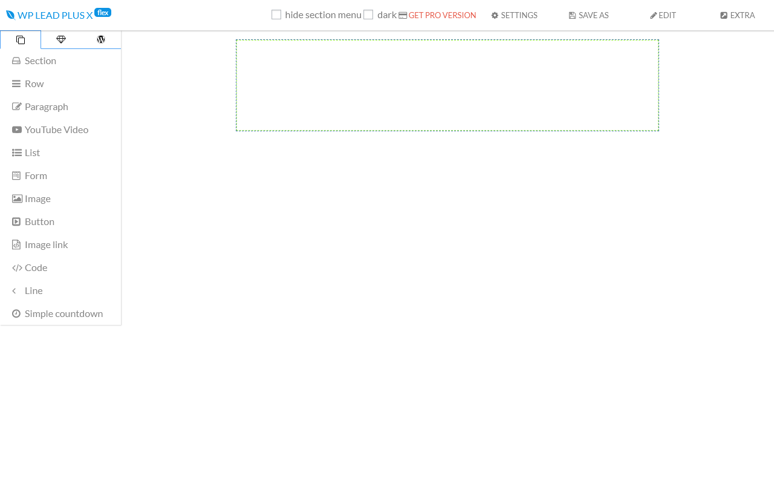Enable the dark mode checkbox
774x484 pixels.
[x=368, y=15]
